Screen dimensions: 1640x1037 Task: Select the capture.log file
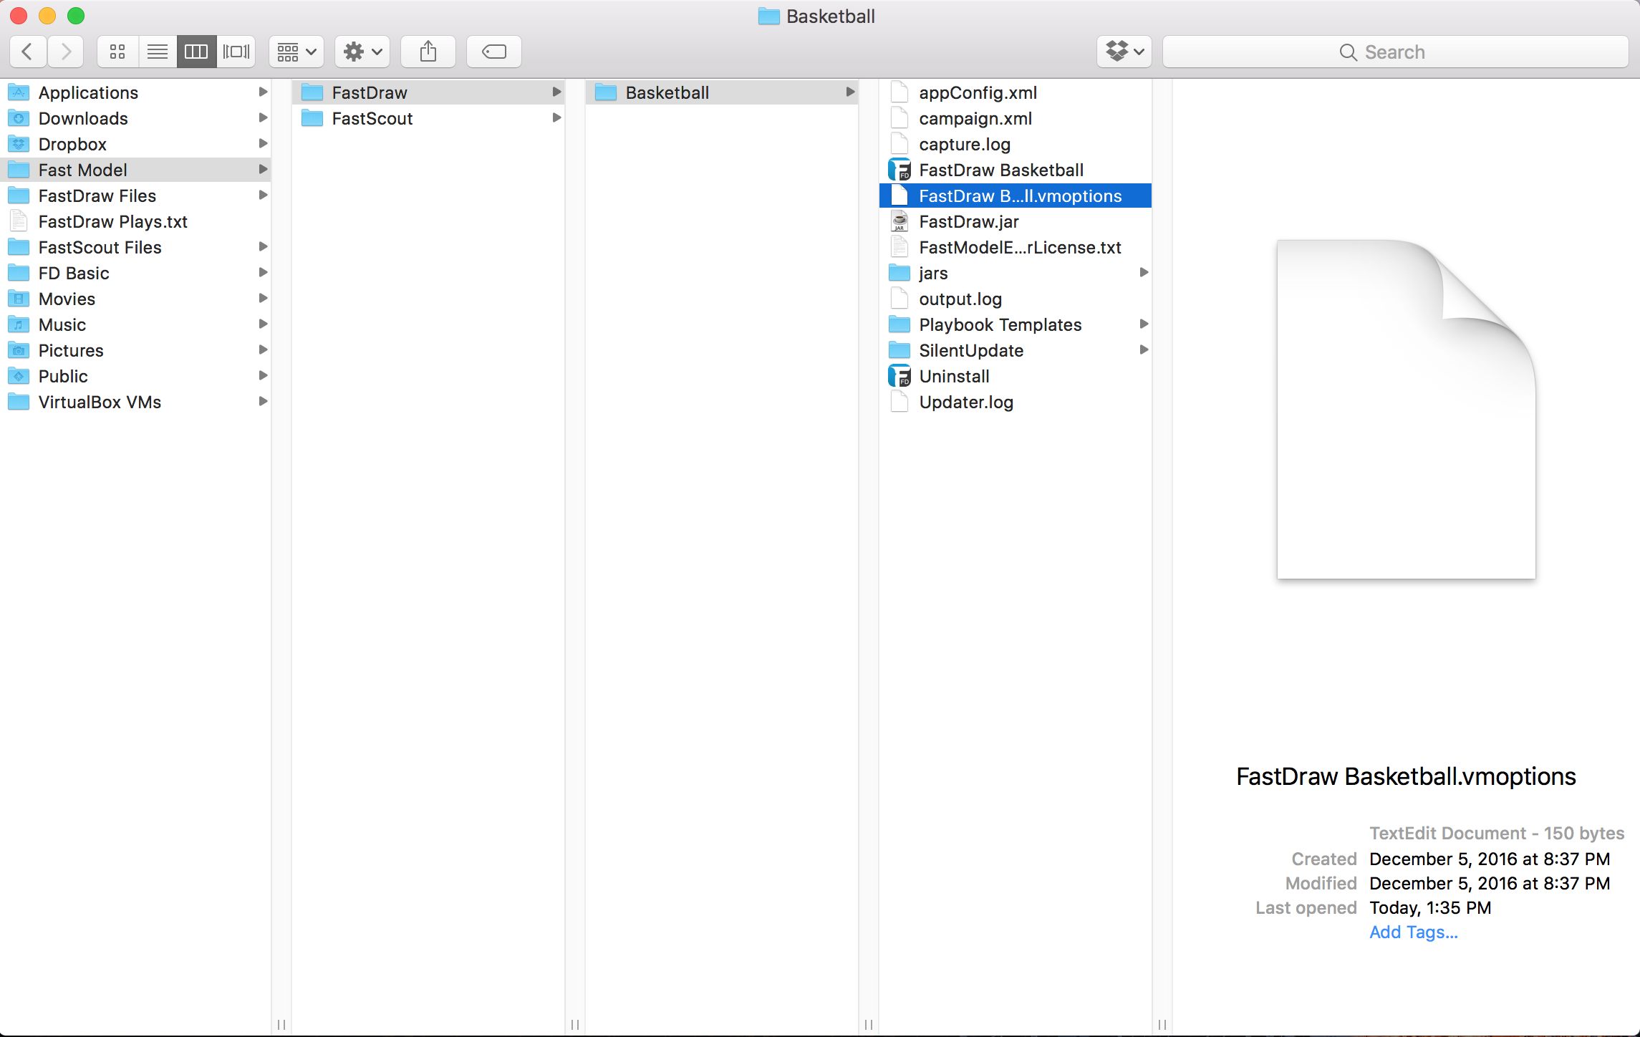(x=1016, y=144)
